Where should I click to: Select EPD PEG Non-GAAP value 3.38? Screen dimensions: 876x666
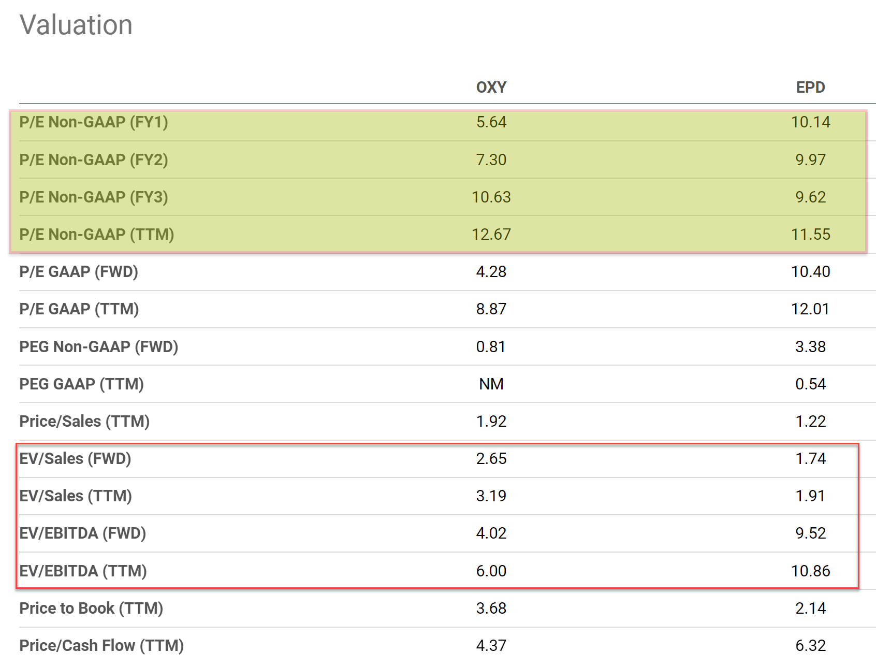pyautogui.click(x=810, y=346)
